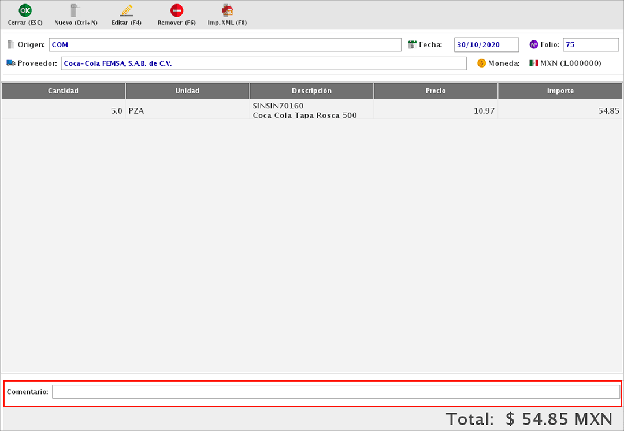The height and width of the screenshot is (431, 624).
Task: Click the Descripción column header
Action: click(311, 91)
